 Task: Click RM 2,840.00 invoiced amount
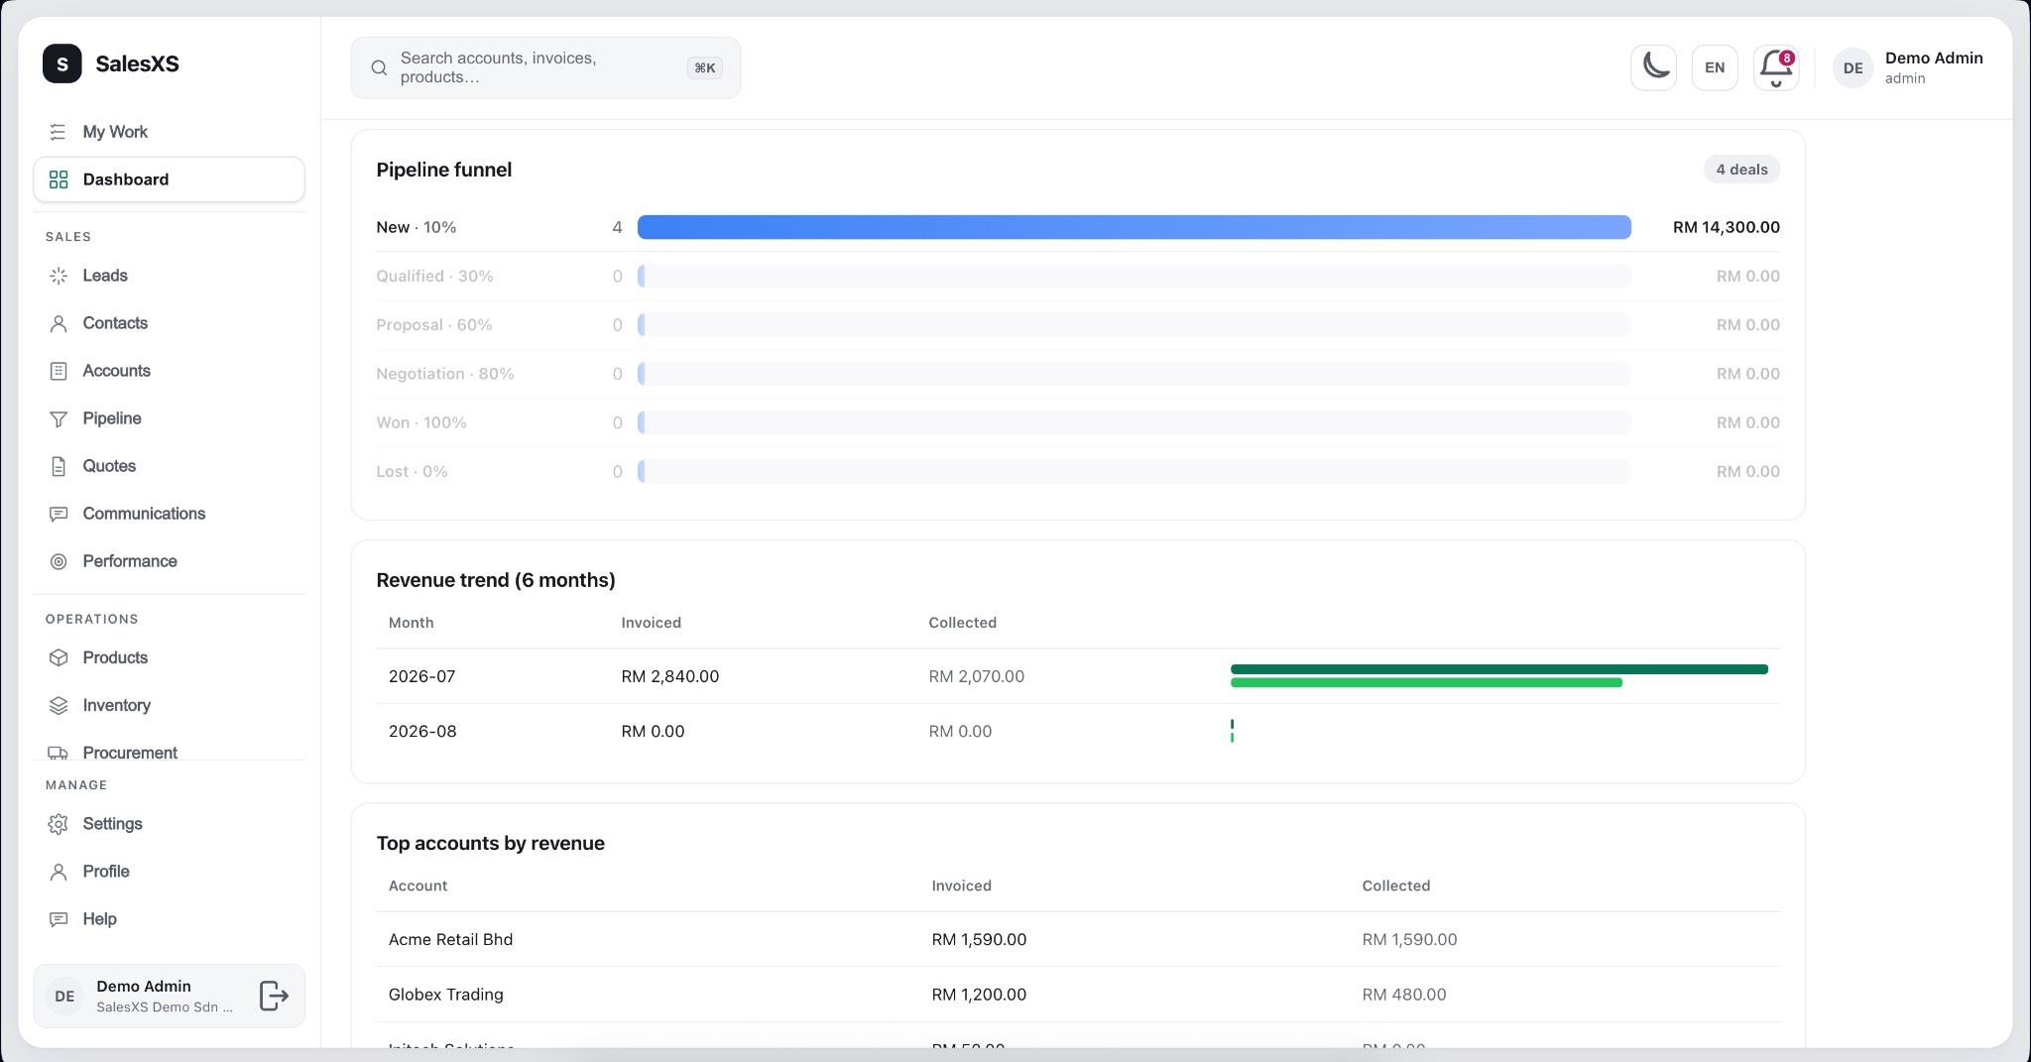point(670,676)
